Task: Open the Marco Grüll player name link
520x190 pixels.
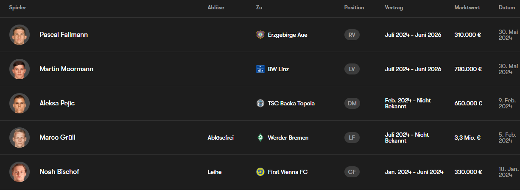Action: pyautogui.click(x=57, y=138)
